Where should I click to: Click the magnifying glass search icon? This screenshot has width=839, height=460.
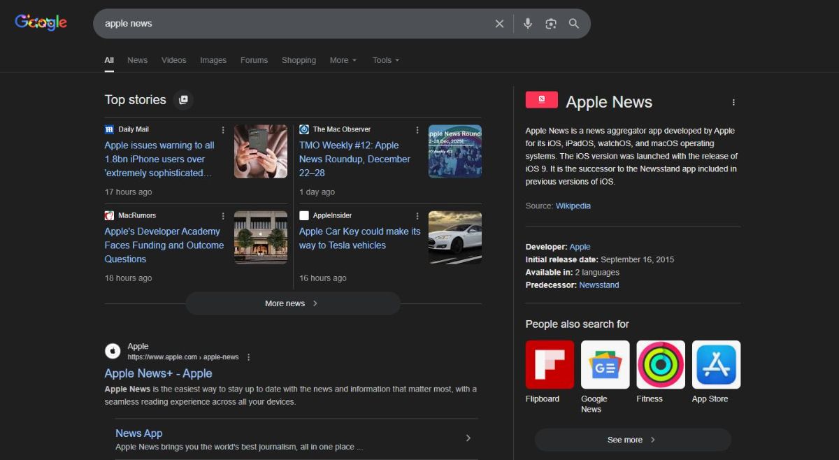pyautogui.click(x=574, y=24)
